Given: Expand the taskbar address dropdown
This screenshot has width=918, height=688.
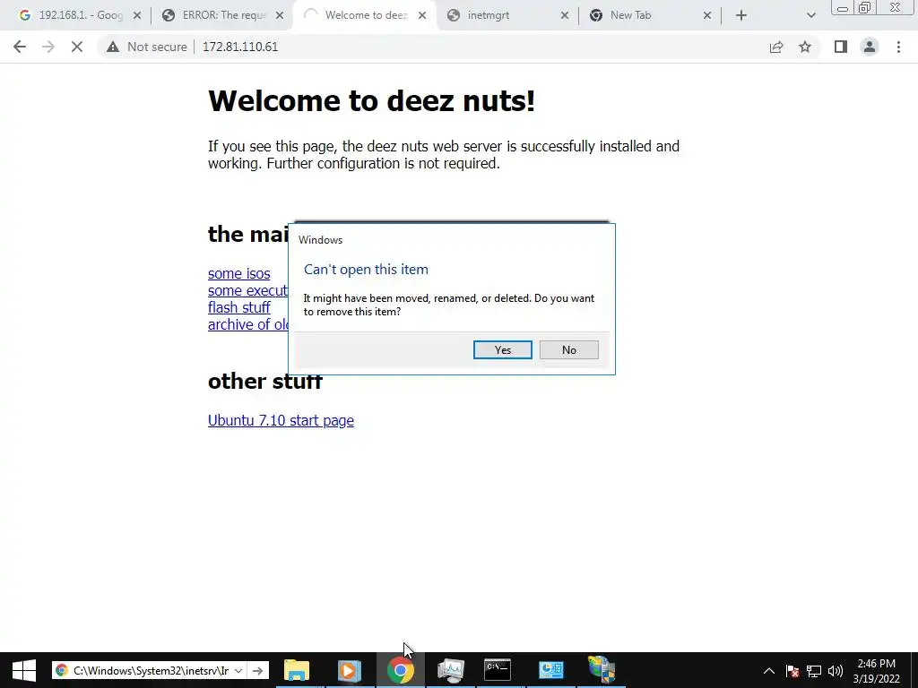Looking at the screenshot, I should pyautogui.click(x=238, y=670).
